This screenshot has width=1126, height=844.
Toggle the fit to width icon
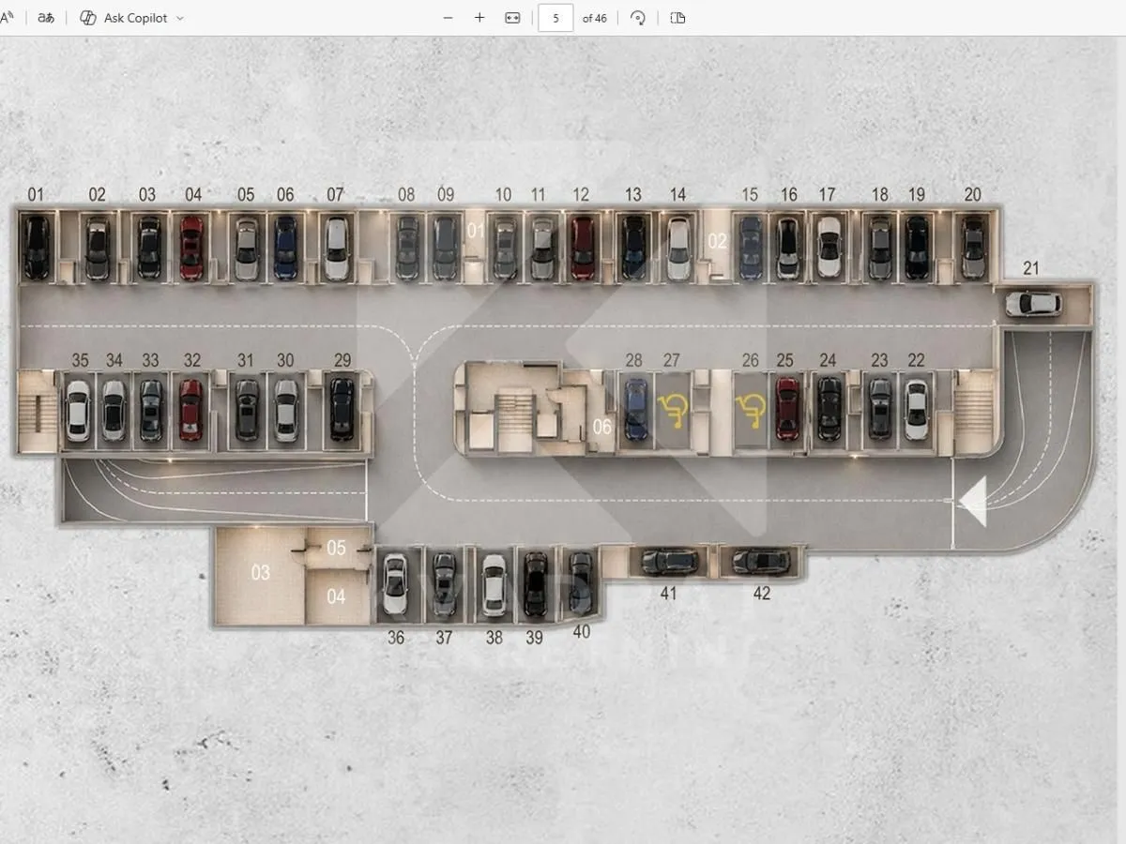512,18
